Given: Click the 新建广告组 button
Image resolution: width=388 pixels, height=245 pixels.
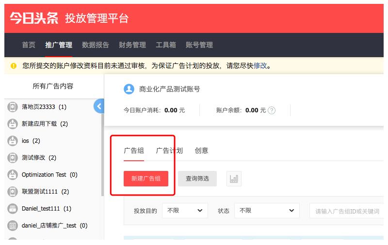Looking at the screenshot, I should click(x=146, y=179).
